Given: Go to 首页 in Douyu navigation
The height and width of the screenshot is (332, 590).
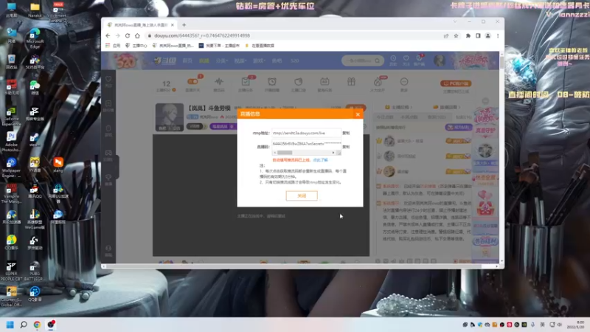Looking at the screenshot, I should 187,60.
